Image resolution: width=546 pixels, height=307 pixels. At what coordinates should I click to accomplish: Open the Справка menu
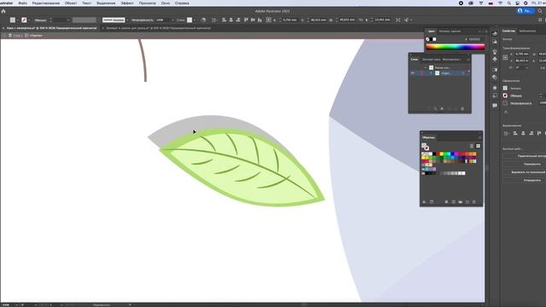[182, 3]
